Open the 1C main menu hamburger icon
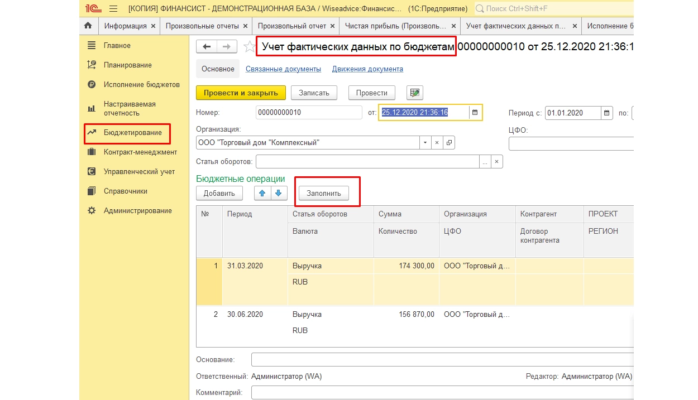Screen dimensions: 698x400 [113, 8]
